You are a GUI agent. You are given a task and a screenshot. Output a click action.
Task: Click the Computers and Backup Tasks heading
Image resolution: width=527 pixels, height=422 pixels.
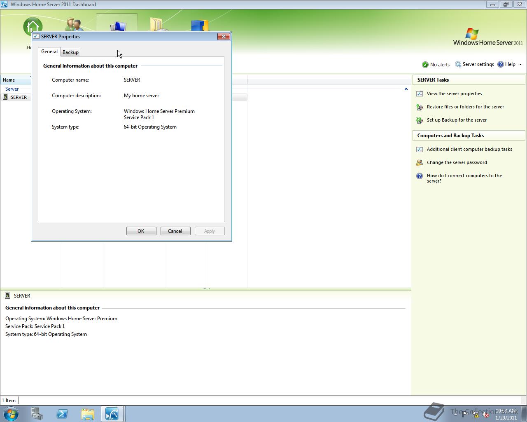[450, 136]
